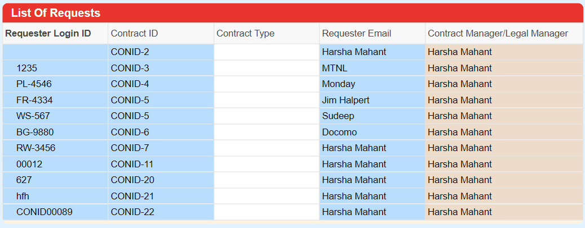The width and height of the screenshot is (585, 228).
Task: Select the MTNL requester email cell
Action: 372,68
